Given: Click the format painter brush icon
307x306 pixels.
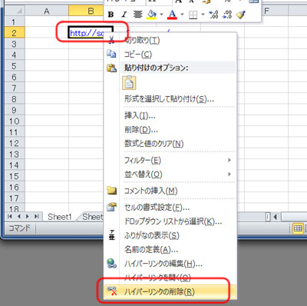Looking at the screenshot, I should pyautogui.click(x=240, y=15).
